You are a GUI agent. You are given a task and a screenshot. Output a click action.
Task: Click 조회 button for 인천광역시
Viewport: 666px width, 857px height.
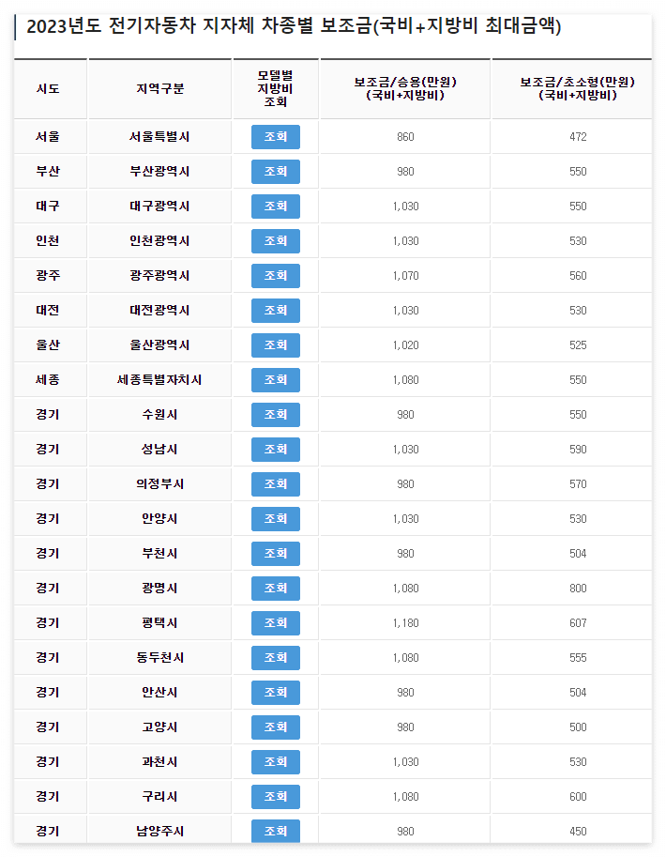click(x=276, y=241)
